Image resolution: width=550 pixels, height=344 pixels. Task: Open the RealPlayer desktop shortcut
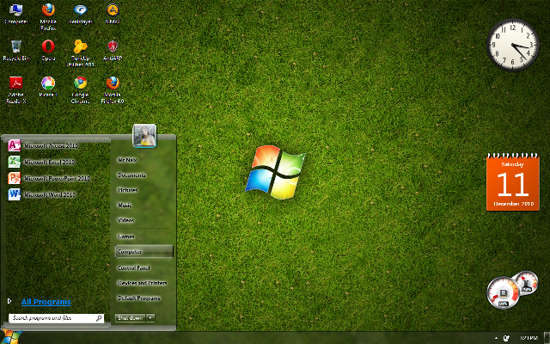click(x=80, y=14)
